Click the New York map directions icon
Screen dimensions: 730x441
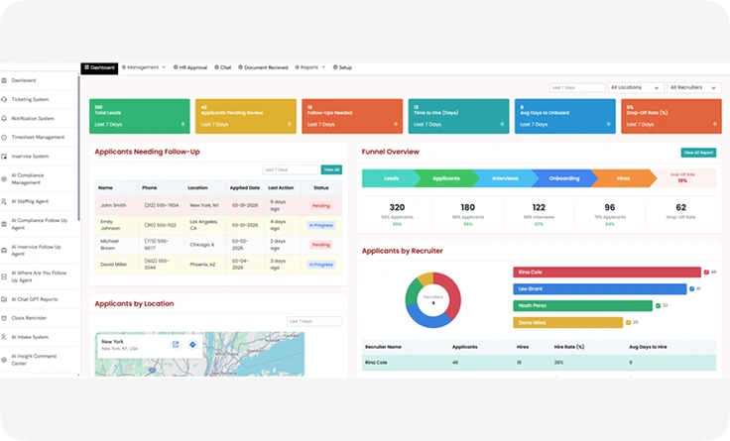(x=192, y=344)
